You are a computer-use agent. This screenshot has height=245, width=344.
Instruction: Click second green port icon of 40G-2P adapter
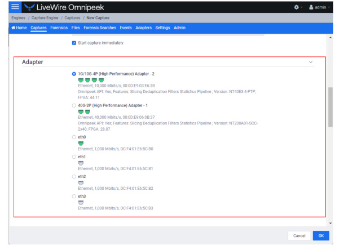tap(87, 112)
